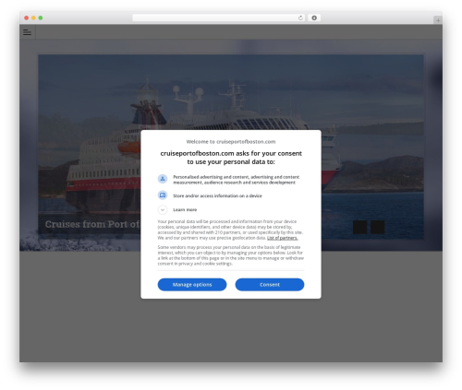Click the browser address bar

point(219,18)
